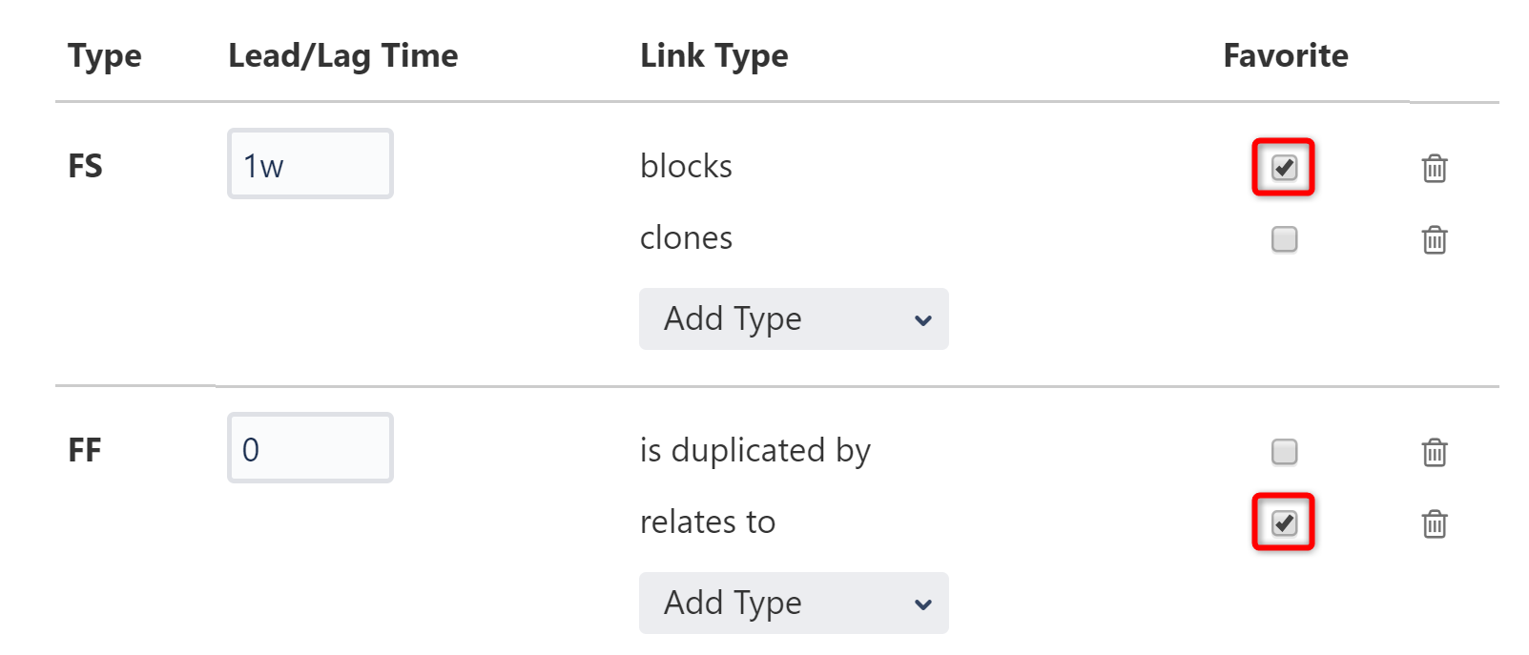Click the trash icon next to blocks

click(x=1435, y=168)
